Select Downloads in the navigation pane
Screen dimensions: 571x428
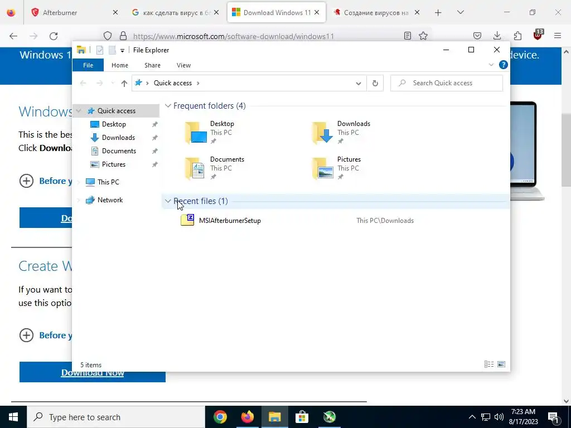118,138
